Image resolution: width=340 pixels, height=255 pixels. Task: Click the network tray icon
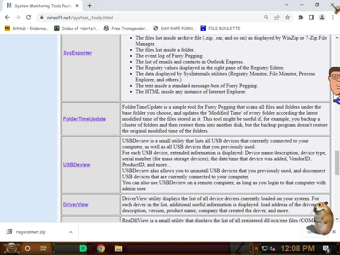pos(265,248)
